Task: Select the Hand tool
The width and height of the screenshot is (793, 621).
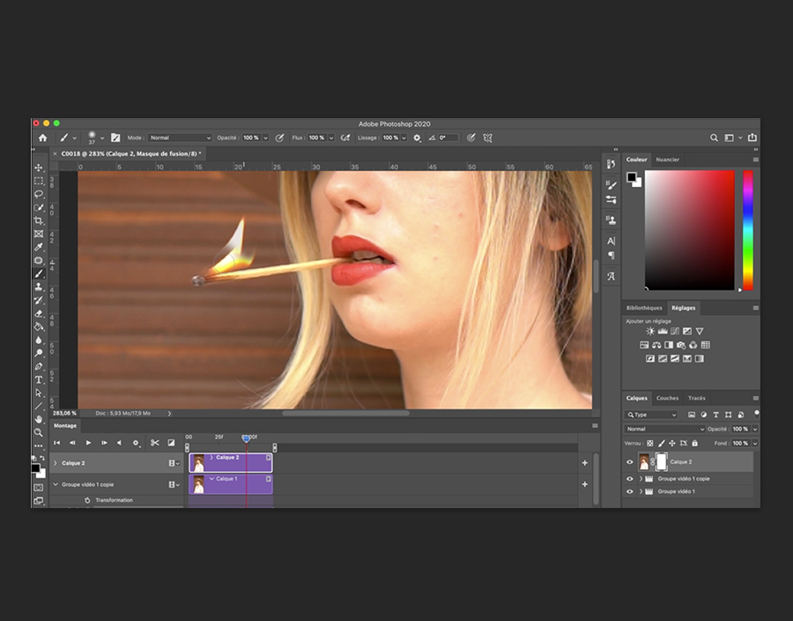Action: pos(39,419)
